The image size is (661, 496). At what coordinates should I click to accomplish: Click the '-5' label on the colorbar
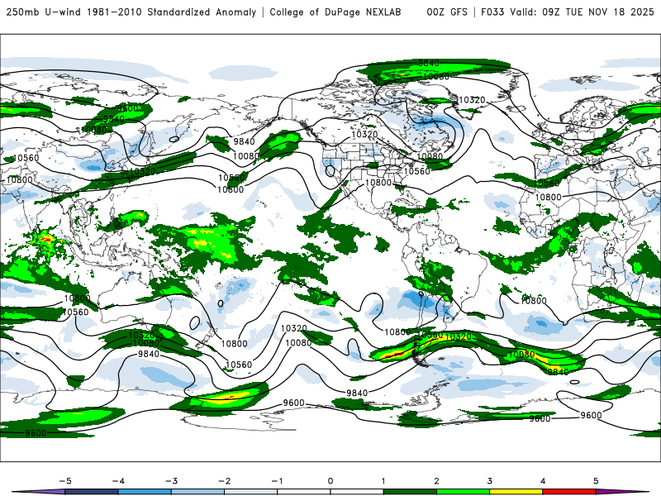coord(65,481)
